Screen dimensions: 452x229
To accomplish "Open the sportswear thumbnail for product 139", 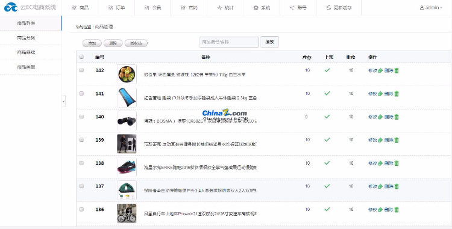I will (127, 144).
